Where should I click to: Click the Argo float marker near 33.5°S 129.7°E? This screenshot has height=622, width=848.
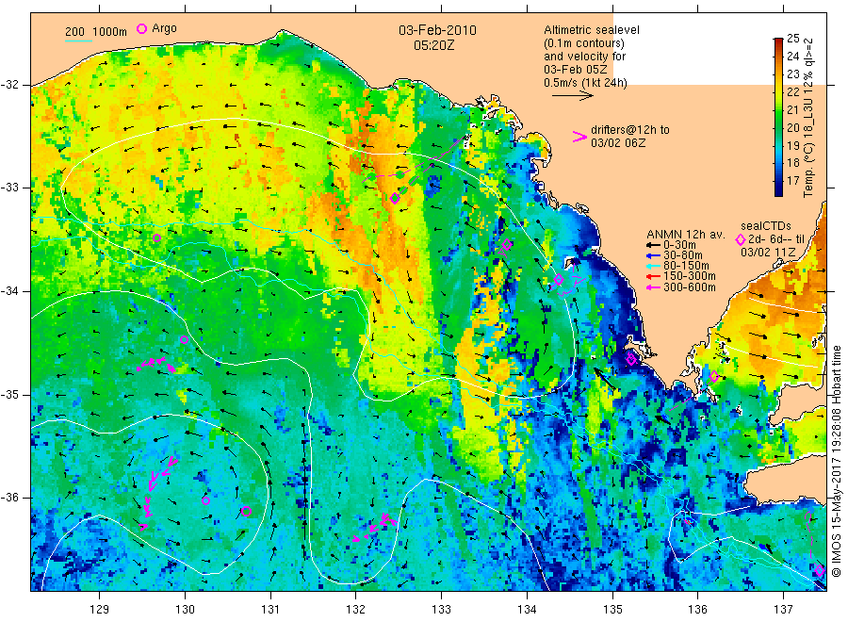156,238
